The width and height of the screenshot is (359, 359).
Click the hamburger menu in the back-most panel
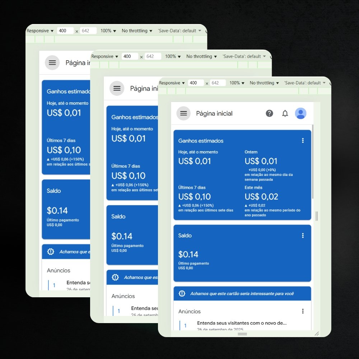pos(52,63)
